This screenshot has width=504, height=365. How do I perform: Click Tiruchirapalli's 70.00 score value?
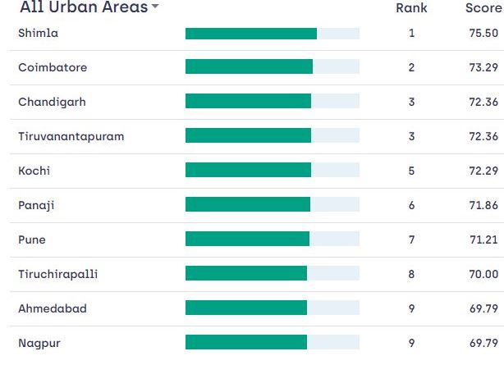(483, 274)
